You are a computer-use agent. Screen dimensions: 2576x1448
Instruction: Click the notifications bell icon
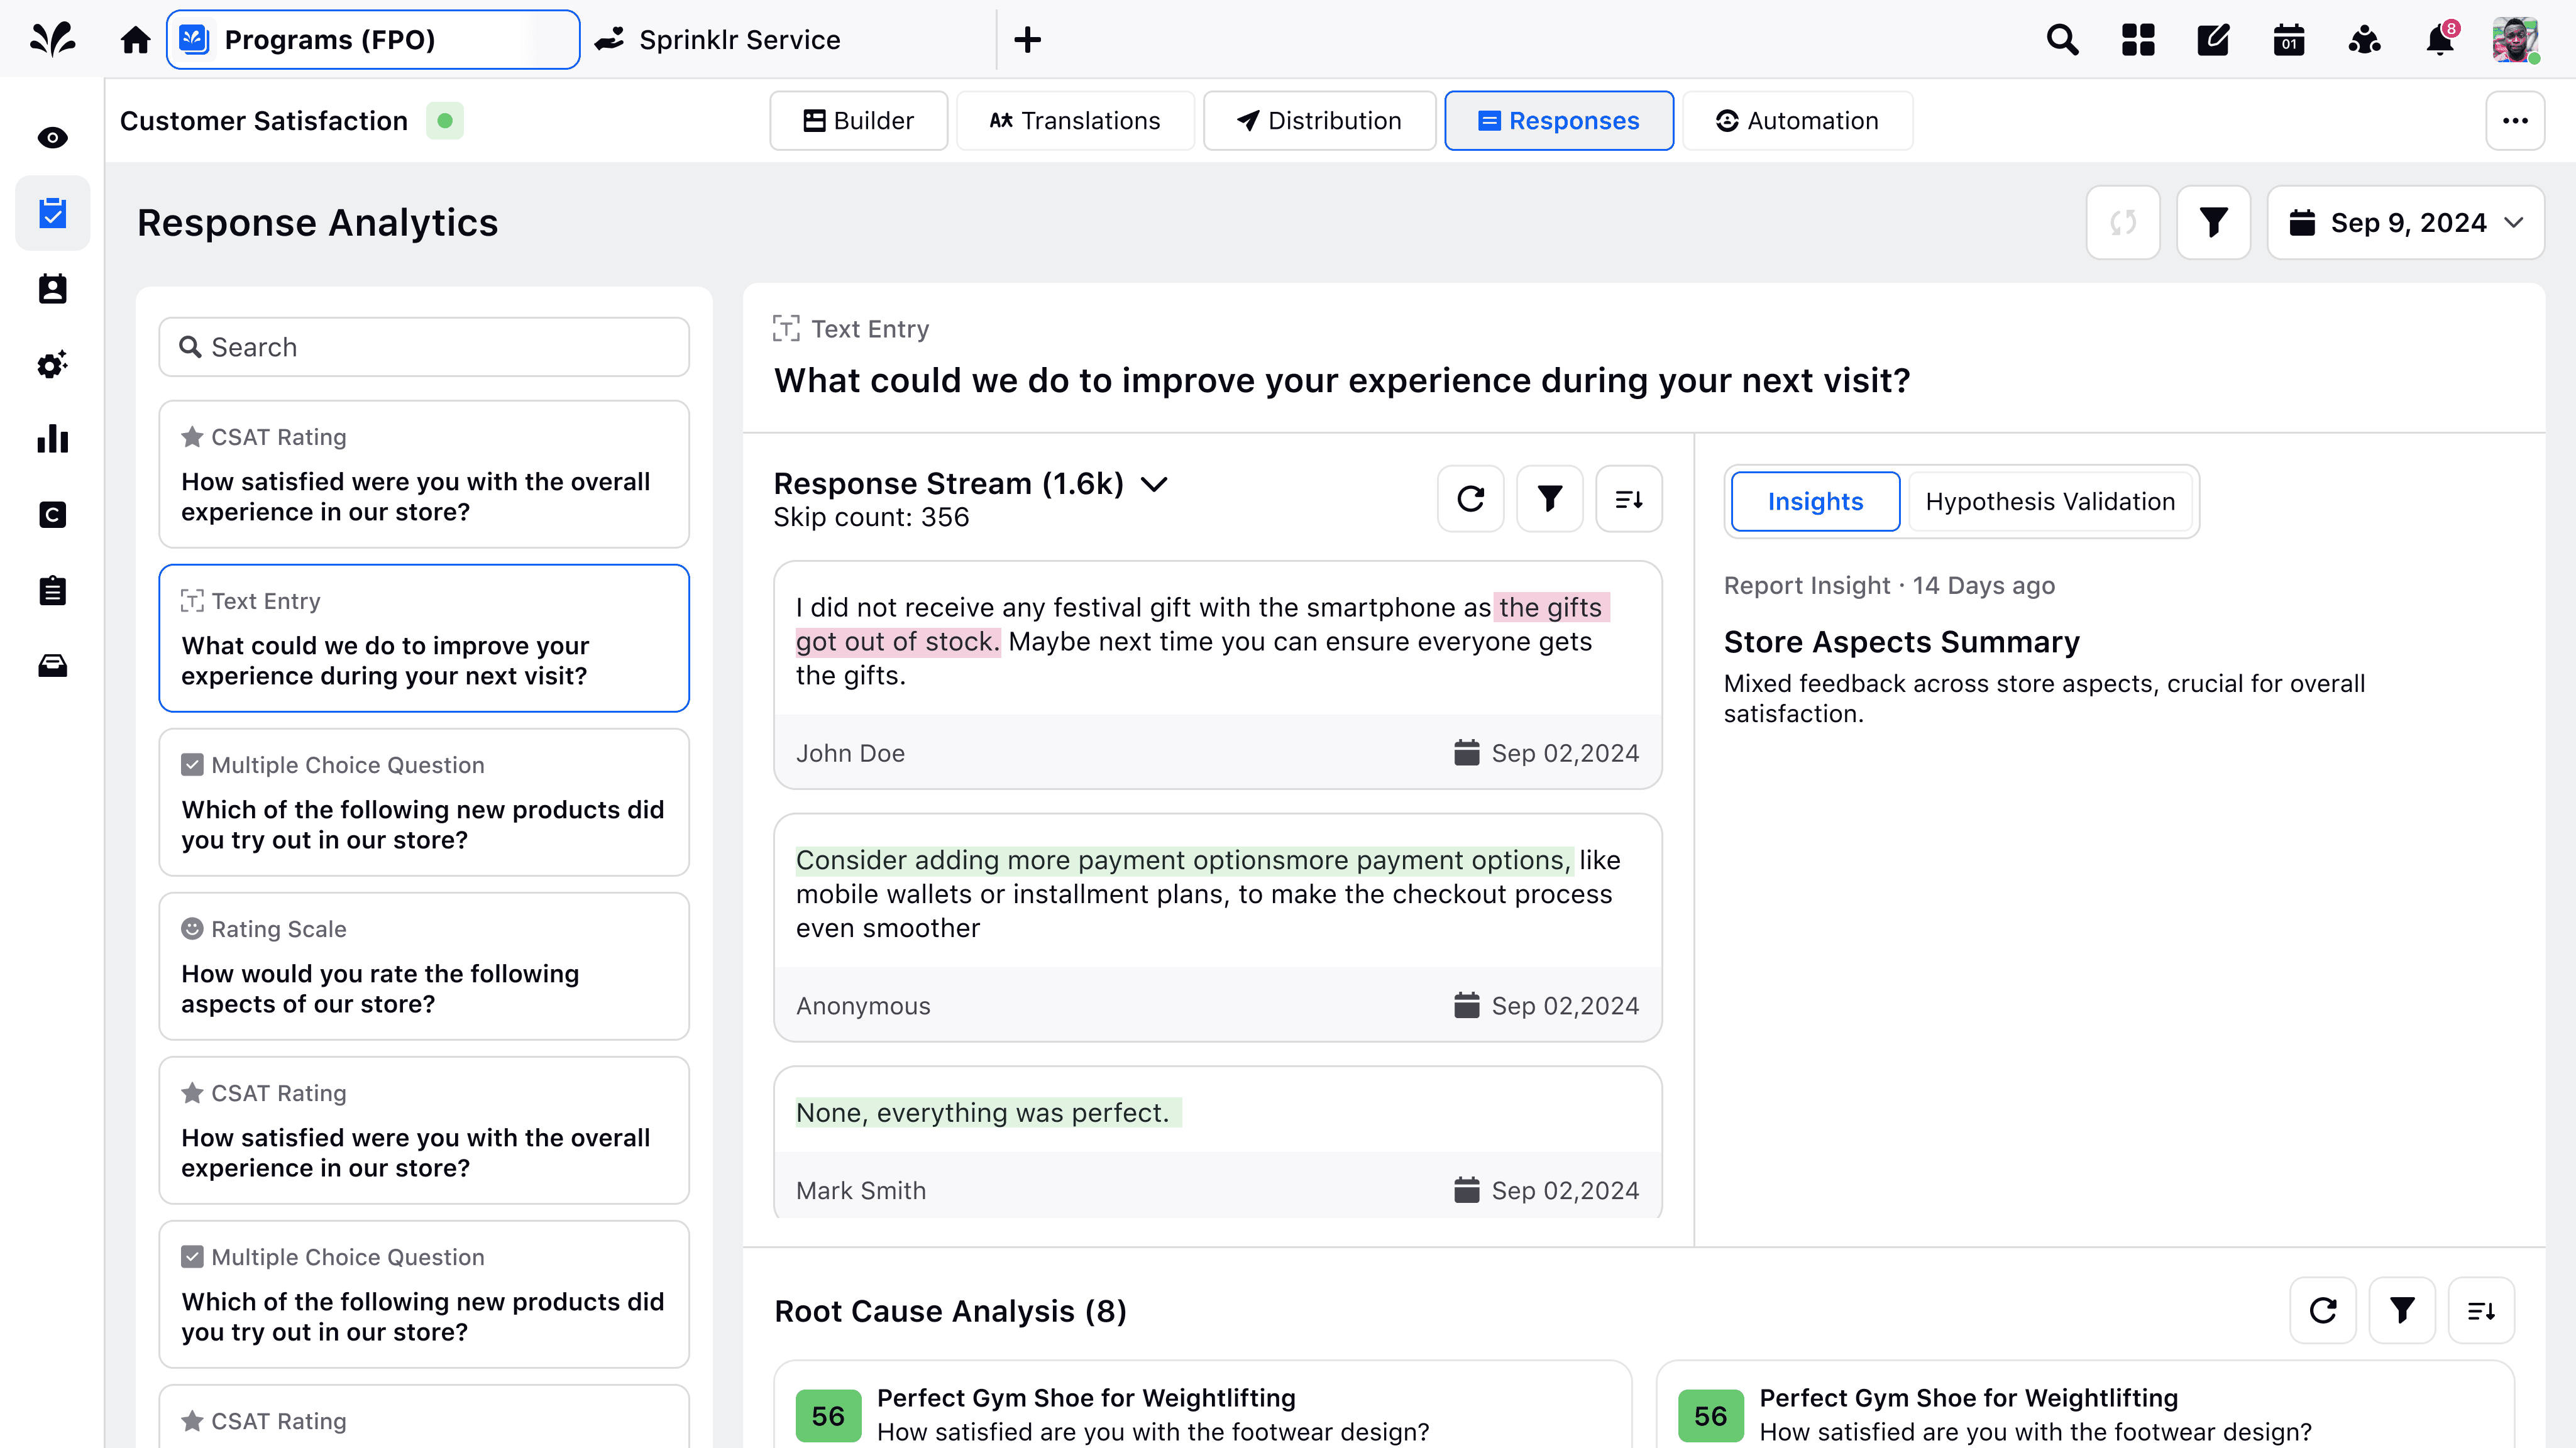point(2440,40)
